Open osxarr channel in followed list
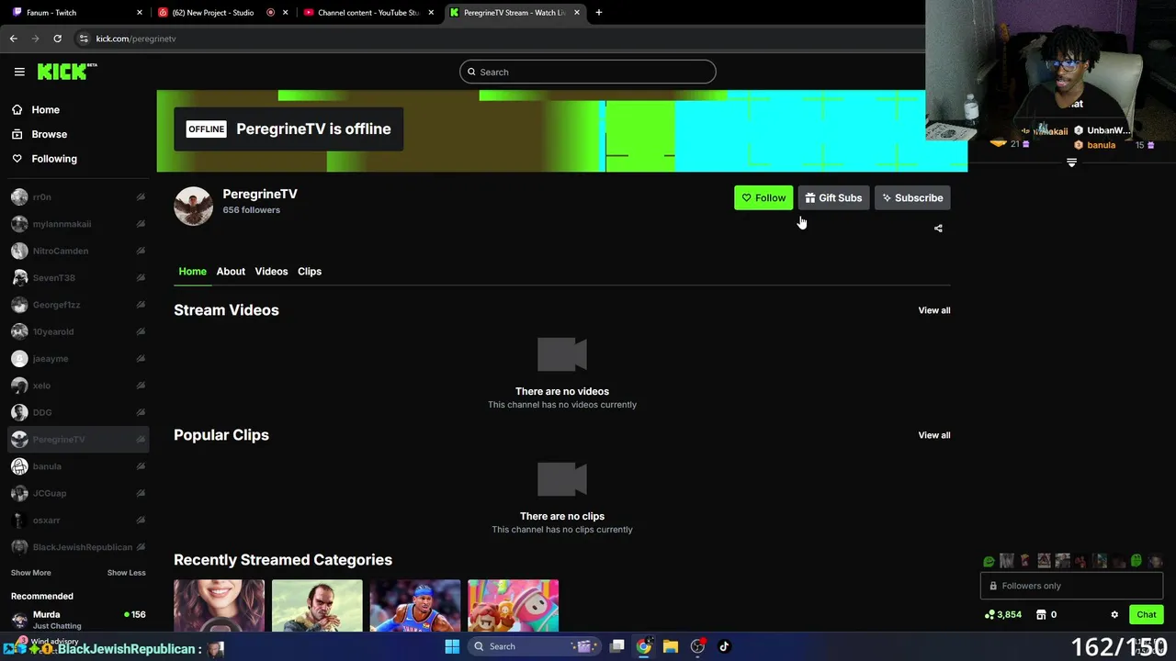 78,521
